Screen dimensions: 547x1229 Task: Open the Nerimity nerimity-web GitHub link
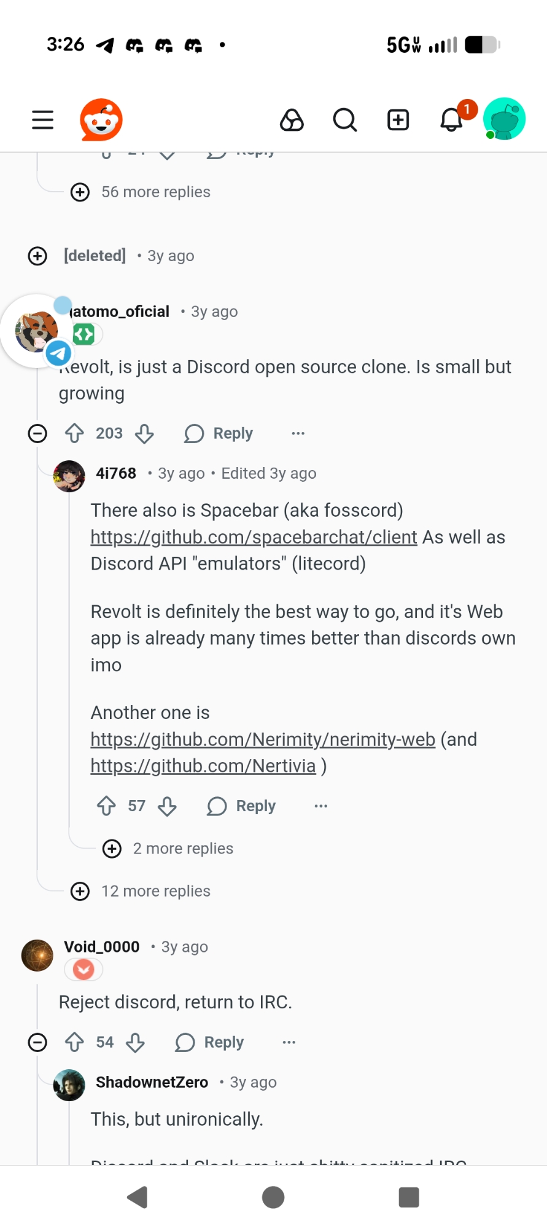point(263,739)
